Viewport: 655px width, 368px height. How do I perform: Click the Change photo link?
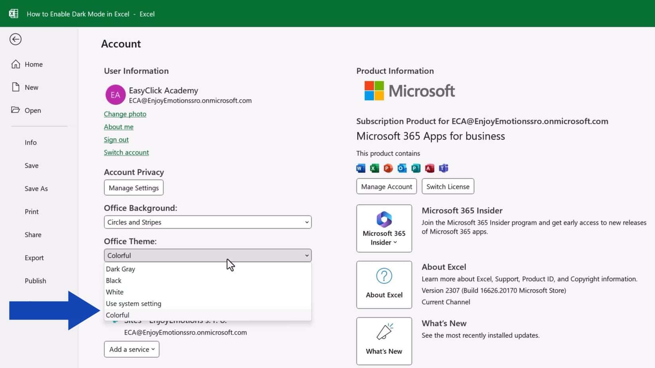coord(125,114)
